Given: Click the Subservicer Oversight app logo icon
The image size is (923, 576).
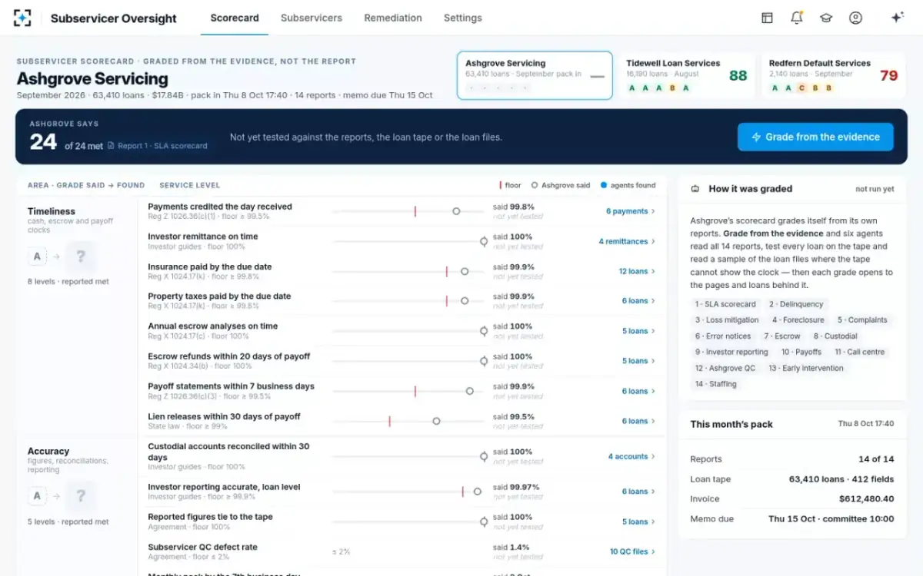Looking at the screenshot, I should pyautogui.click(x=23, y=18).
